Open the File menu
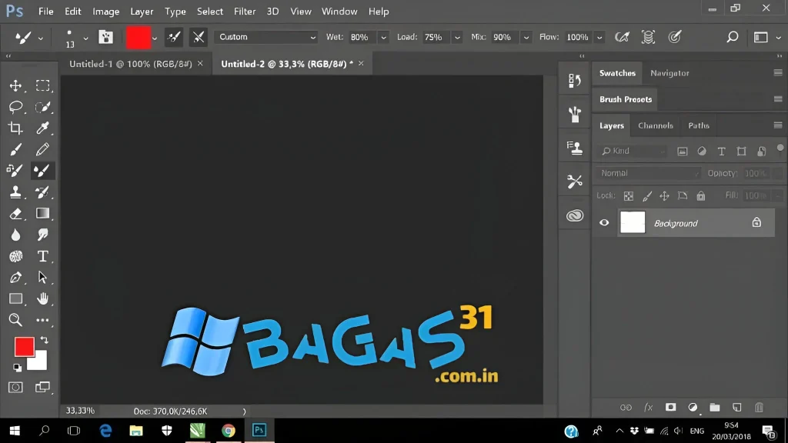Screen dimensions: 788x443 [x=45, y=11]
